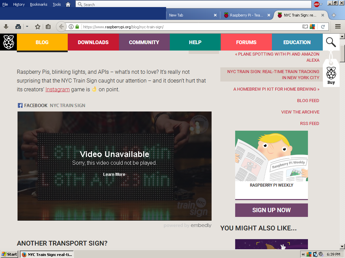
Task: Open the History menu
Action: coord(19,4)
